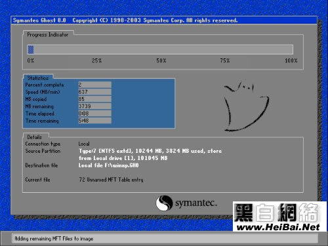The image size is (328, 246).
Task: Click the Symantec Ghost 8.0 title bar
Action: [x=164, y=20]
